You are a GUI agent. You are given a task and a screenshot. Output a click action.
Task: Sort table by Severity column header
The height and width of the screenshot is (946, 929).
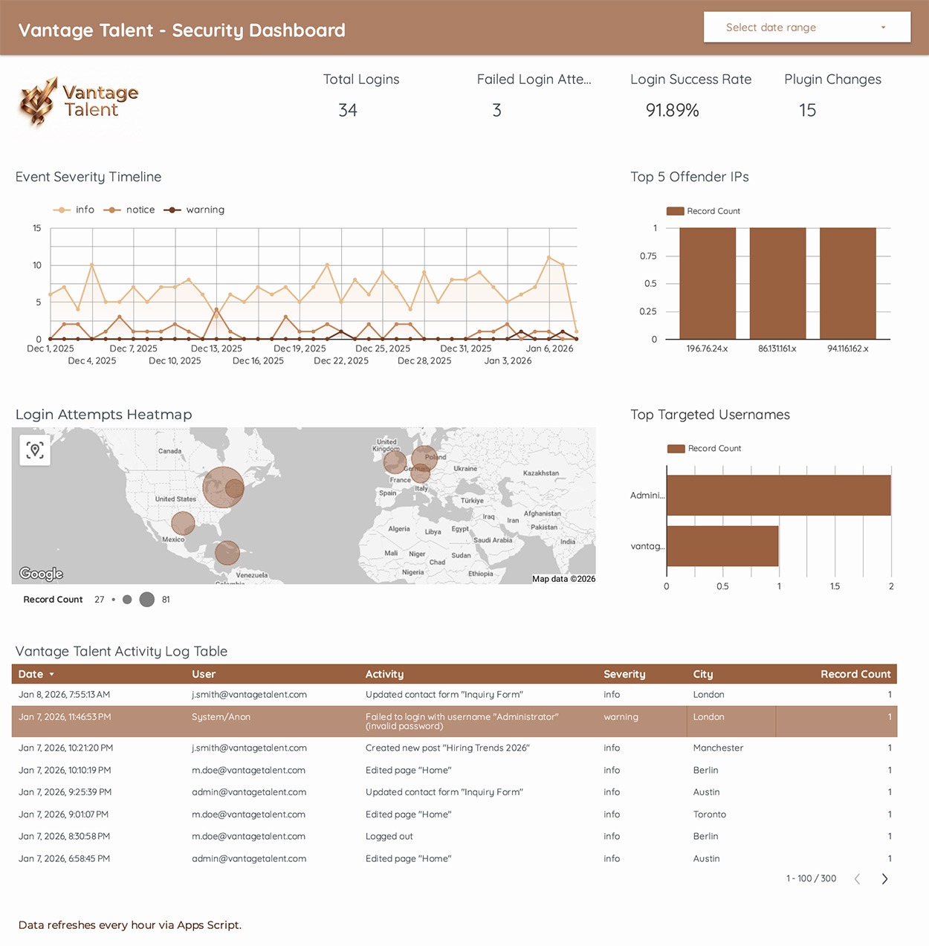624,675
